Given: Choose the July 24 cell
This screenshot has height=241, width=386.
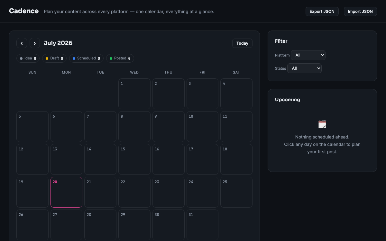Looking at the screenshot, I should pos(202,192).
